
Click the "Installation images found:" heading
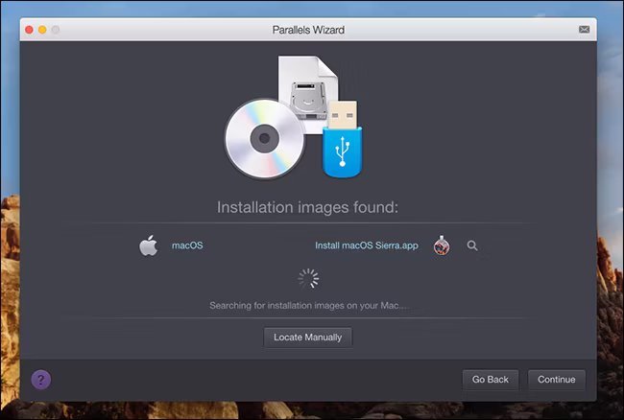(307, 207)
